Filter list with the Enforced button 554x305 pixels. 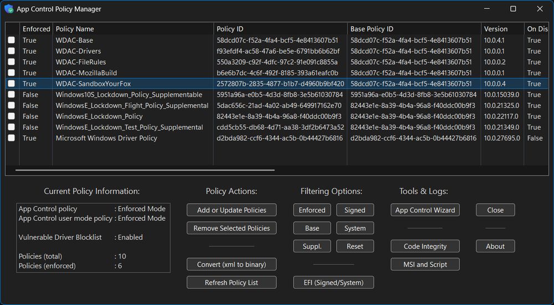point(312,210)
